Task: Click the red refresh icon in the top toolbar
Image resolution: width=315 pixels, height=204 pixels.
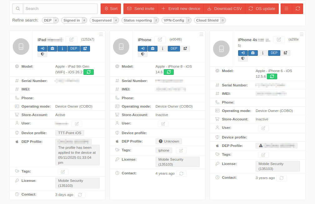Action: pos(297,9)
